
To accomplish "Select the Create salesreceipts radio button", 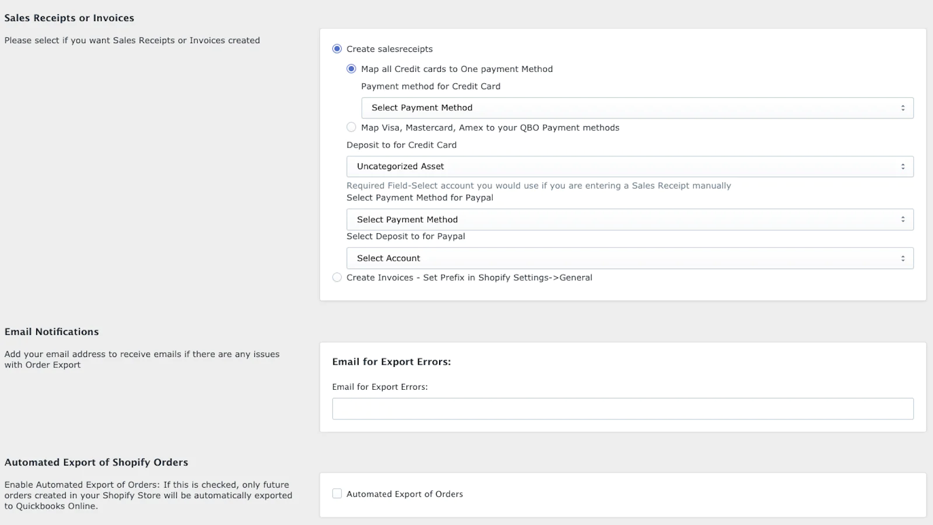I will [x=337, y=49].
